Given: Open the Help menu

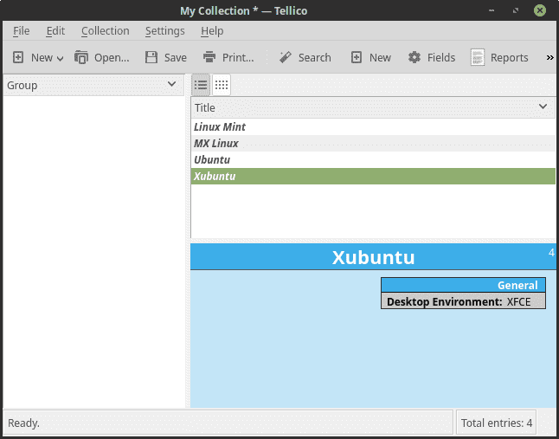Looking at the screenshot, I should pyautogui.click(x=212, y=31).
